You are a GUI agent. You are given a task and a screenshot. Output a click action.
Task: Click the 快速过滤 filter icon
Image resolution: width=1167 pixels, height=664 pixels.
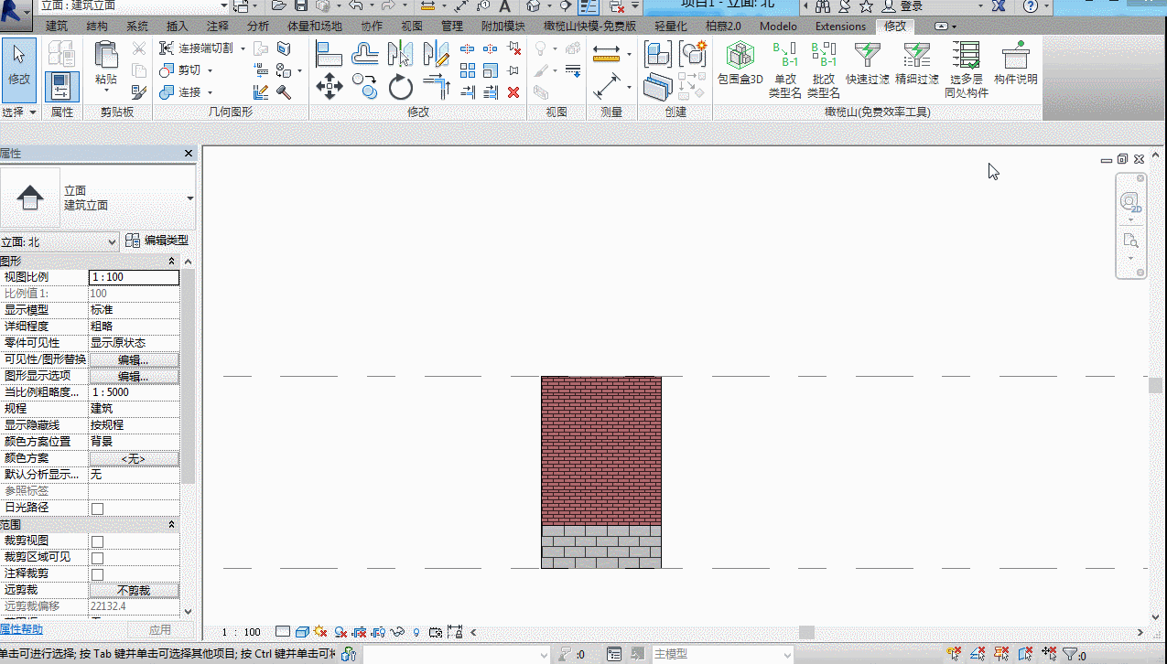(868, 63)
